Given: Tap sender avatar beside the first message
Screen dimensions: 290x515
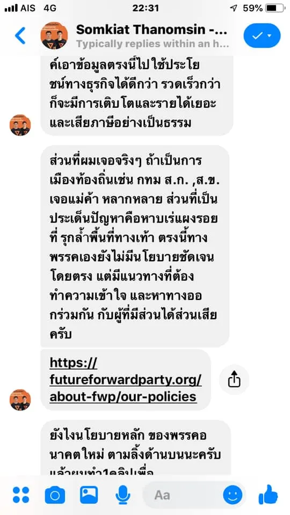Looking at the screenshot, I should point(20,125).
